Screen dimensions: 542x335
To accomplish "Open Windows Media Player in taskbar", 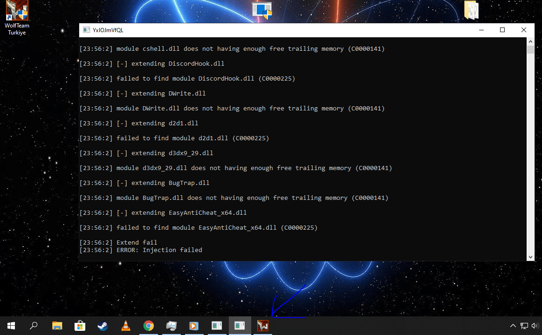I will (194, 326).
